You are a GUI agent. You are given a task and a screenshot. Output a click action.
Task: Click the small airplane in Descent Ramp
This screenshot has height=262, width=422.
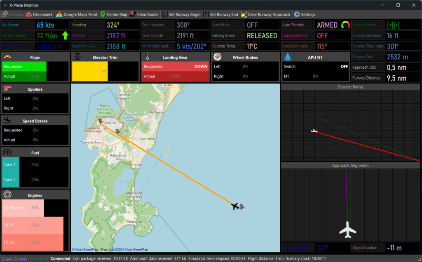pos(314,131)
